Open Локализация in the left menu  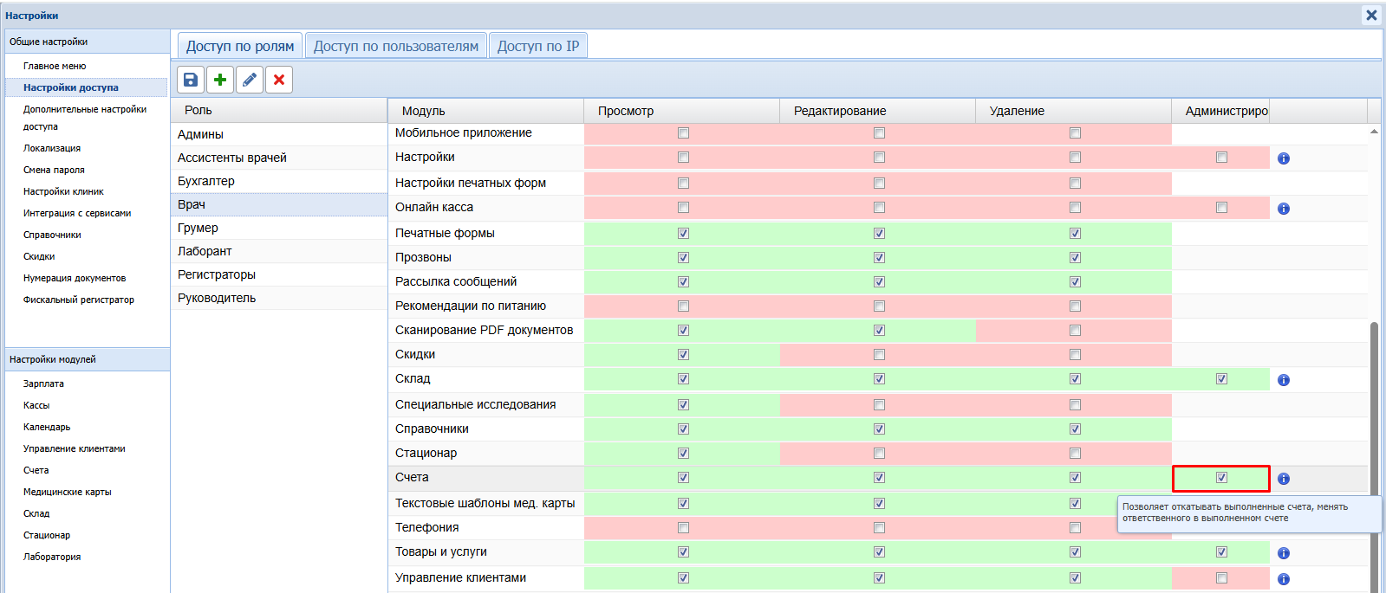coord(52,148)
